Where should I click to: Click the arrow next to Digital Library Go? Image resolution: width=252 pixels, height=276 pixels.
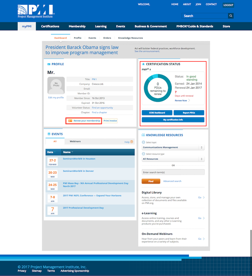coord(204,197)
